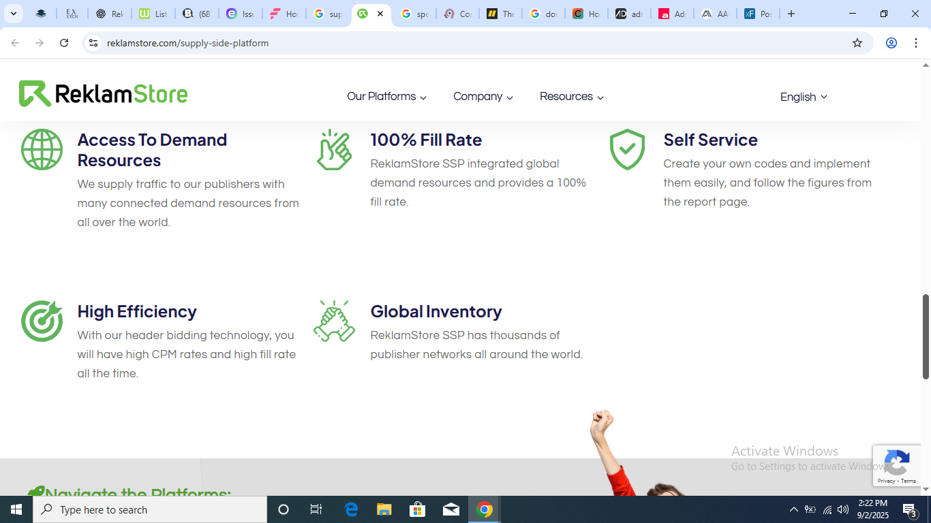Switch to the "List" tab
Screen dimensions: 931x523
point(153,14)
